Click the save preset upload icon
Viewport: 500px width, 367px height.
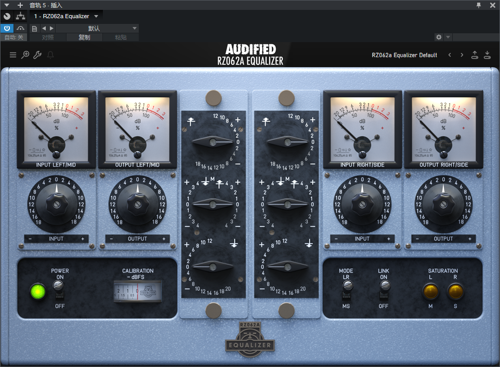[475, 55]
